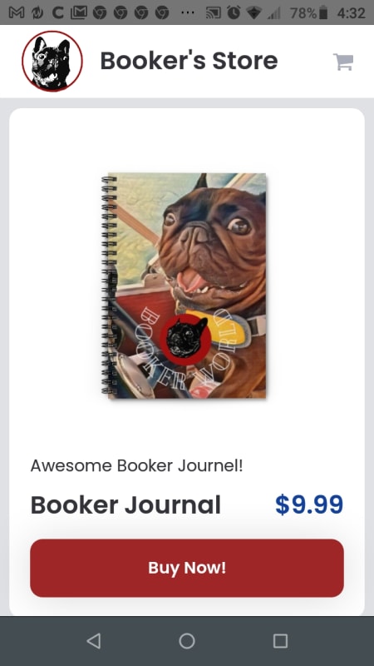Click the Booker Journal product name
This screenshot has height=666, width=374.
(x=125, y=505)
